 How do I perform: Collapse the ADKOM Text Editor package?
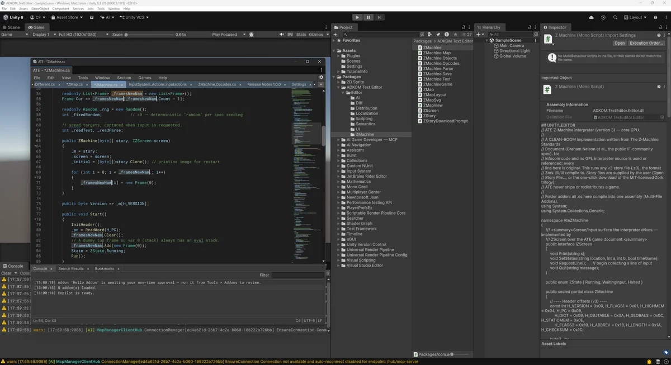pos(339,88)
